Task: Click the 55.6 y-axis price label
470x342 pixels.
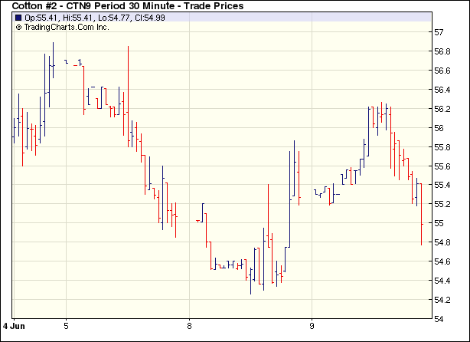Action: (x=442, y=166)
